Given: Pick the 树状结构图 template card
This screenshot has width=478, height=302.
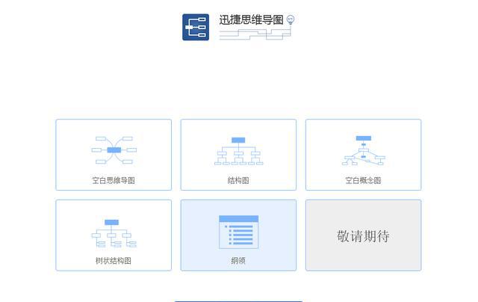Looking at the screenshot, I should click(x=114, y=235).
